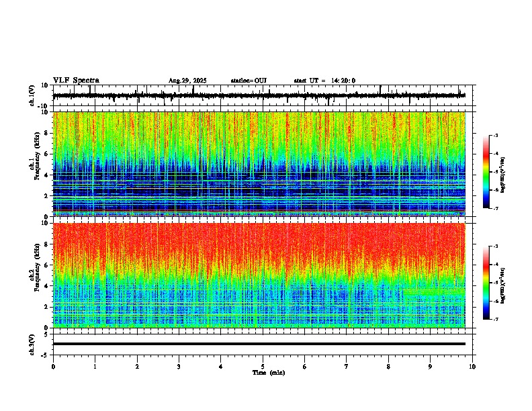Click the ch.2 spectrogram color scale bar
This screenshot has width=532, height=411.
pos(486,283)
